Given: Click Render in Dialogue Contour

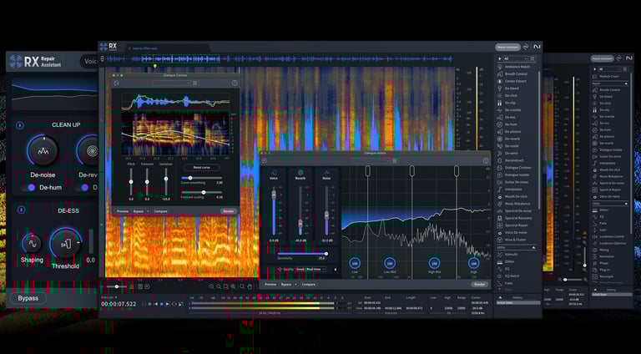Looking at the screenshot, I should pyautogui.click(x=228, y=211).
